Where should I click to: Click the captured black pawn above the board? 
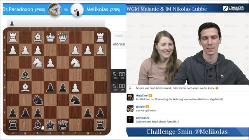(x=12, y=23)
